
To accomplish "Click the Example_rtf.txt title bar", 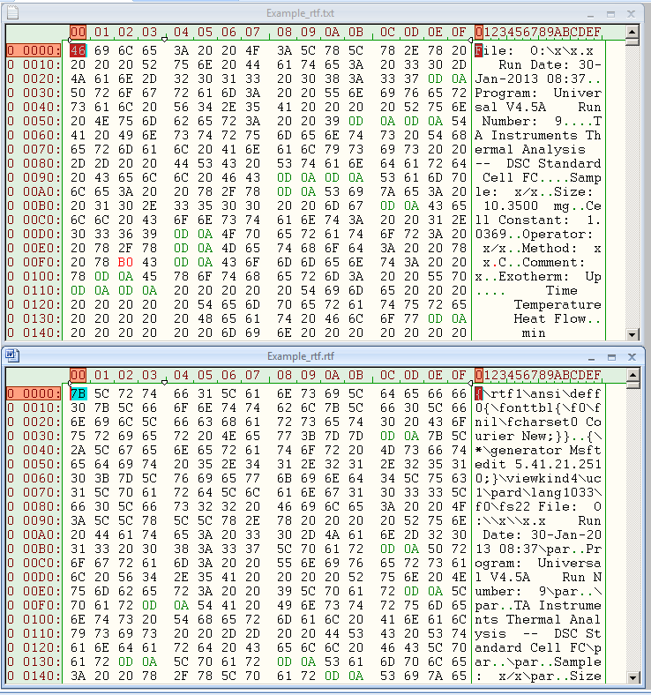I will 300,12.
